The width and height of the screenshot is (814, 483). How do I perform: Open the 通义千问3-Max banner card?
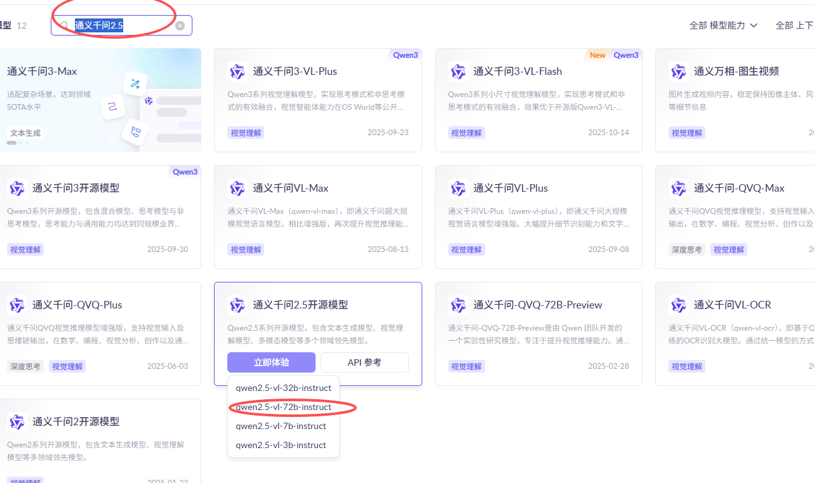coord(100,100)
